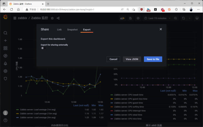Open the browser settings ellipsis menu
The height and width of the screenshot is (127, 203).
(x=198, y=10)
